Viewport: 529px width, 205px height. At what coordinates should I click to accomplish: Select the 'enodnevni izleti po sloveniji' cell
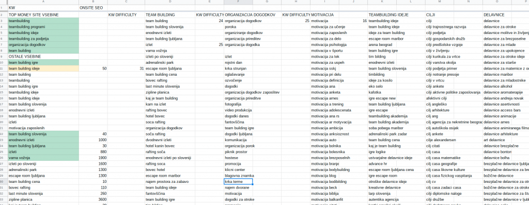[x=169, y=158]
